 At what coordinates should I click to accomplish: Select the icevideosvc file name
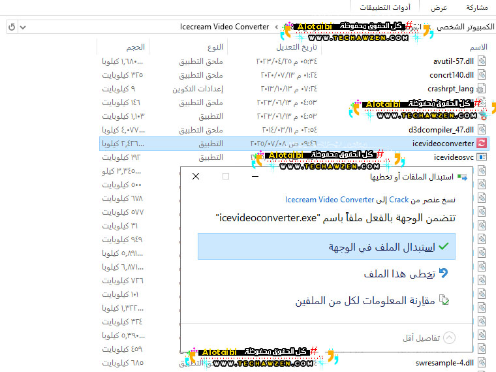[x=454, y=157]
